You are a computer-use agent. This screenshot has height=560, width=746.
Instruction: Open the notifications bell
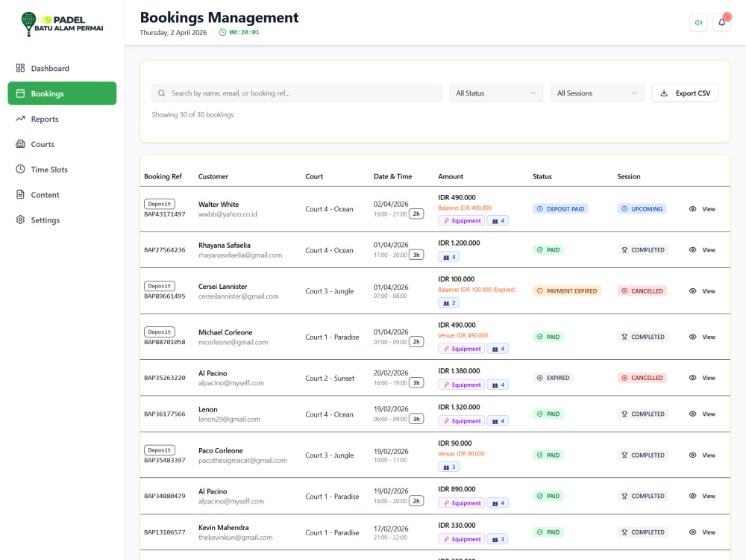[721, 22]
